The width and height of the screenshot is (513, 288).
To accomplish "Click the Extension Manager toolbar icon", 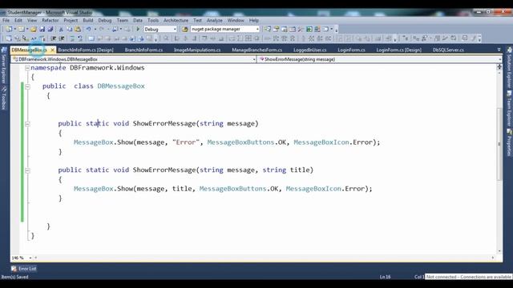I will pos(317,30).
